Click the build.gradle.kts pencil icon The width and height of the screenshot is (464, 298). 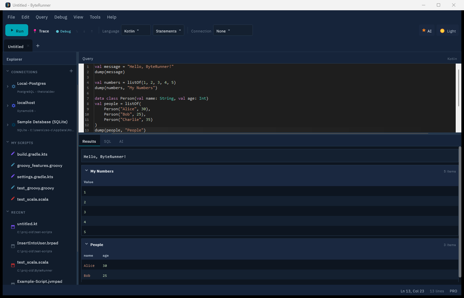[13, 154]
